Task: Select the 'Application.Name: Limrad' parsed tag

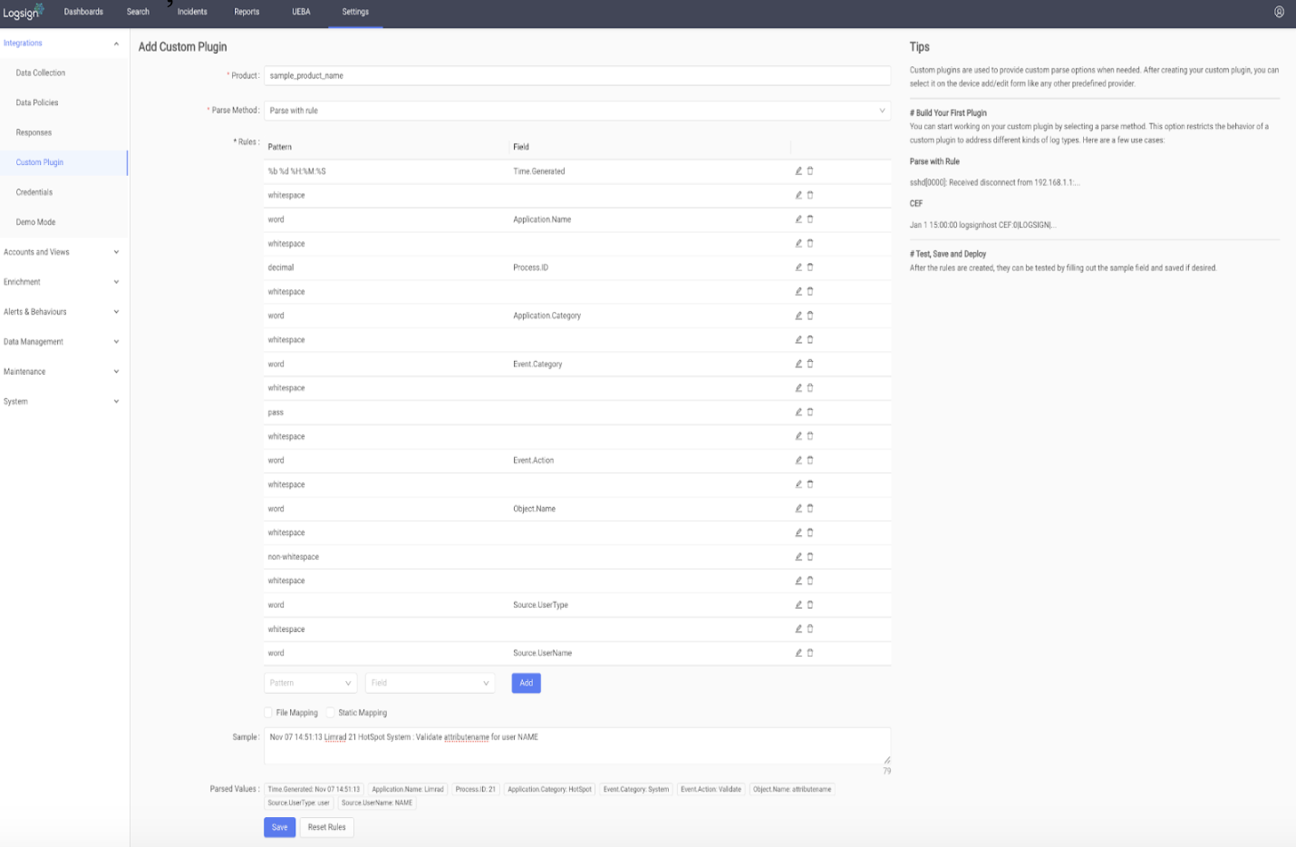Action: click(408, 789)
